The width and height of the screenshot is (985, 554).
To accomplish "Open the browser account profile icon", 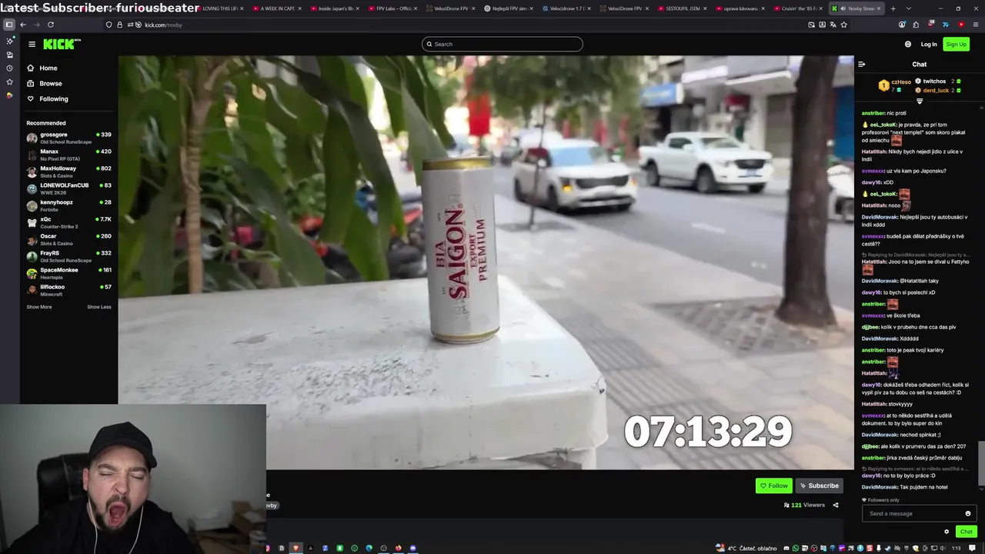I will (902, 25).
